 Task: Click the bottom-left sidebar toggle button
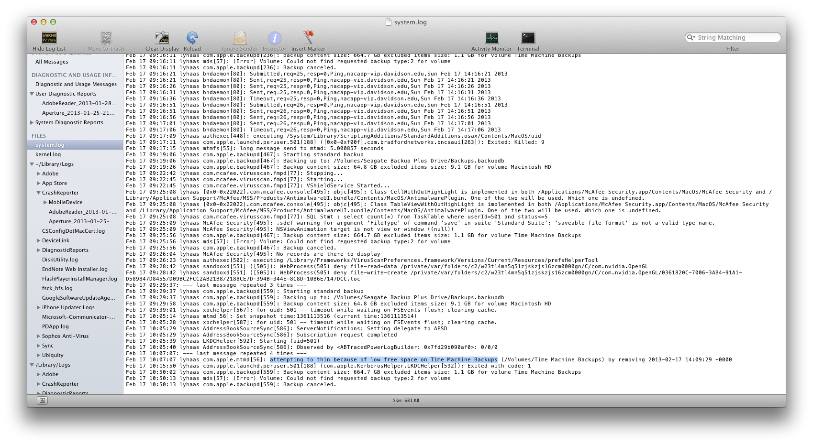click(42, 401)
